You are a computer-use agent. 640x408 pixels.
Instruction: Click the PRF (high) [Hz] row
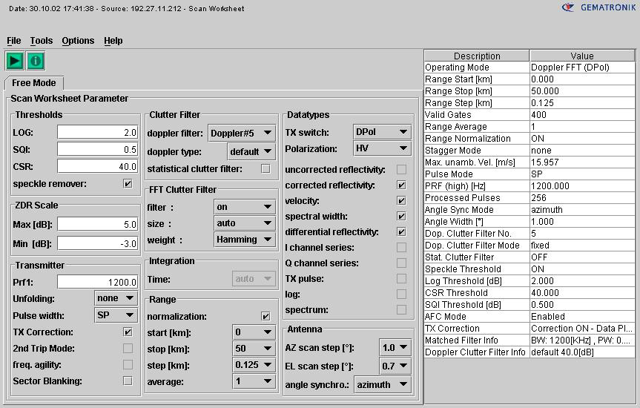[x=530, y=186]
